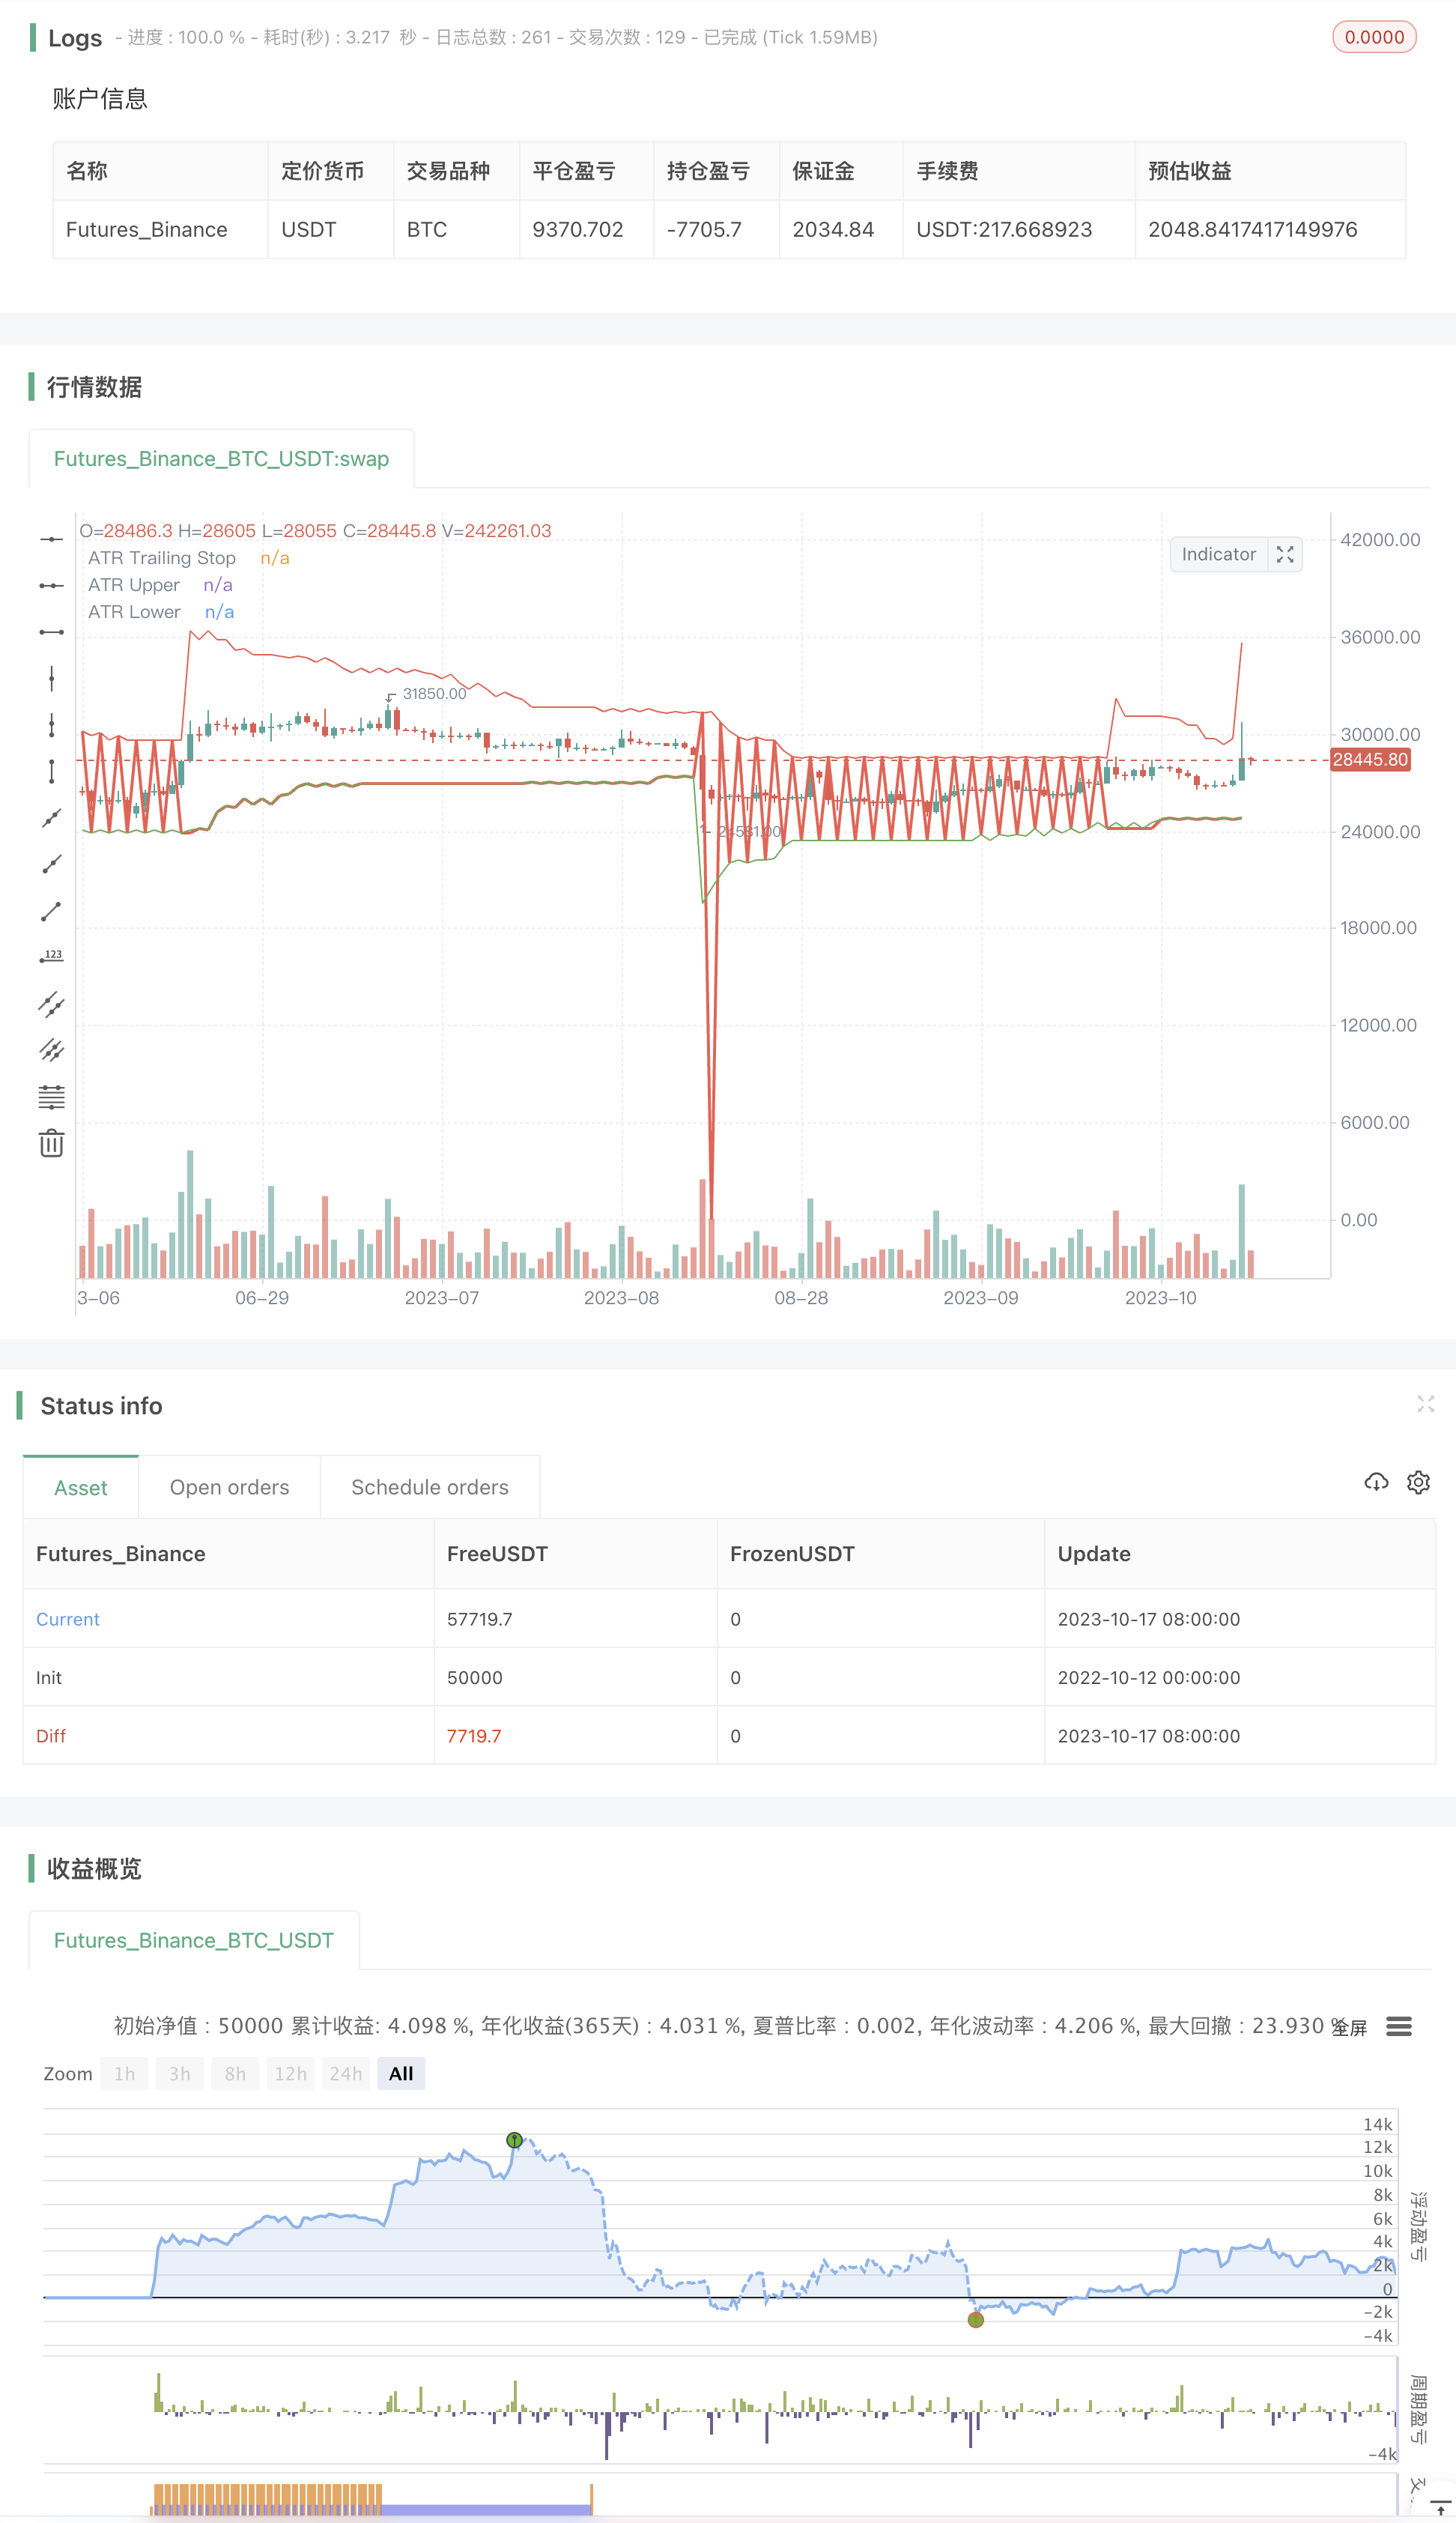Click the trash icon to delete drawings
The width and height of the screenshot is (1456, 2523).
51,1143
